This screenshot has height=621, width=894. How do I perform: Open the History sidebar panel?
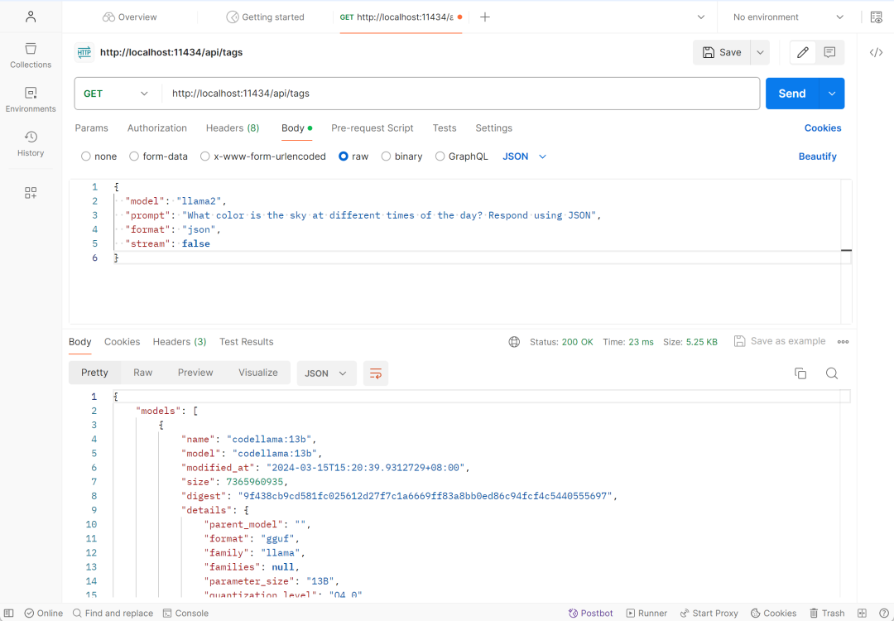click(x=31, y=143)
